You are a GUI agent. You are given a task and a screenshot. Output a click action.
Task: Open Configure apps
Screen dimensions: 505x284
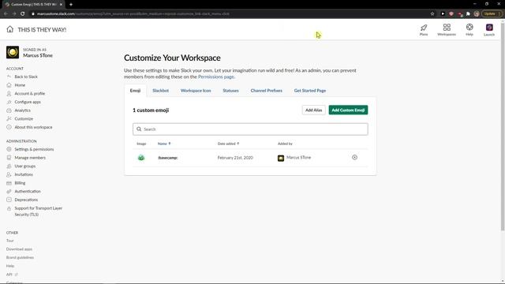(x=28, y=102)
